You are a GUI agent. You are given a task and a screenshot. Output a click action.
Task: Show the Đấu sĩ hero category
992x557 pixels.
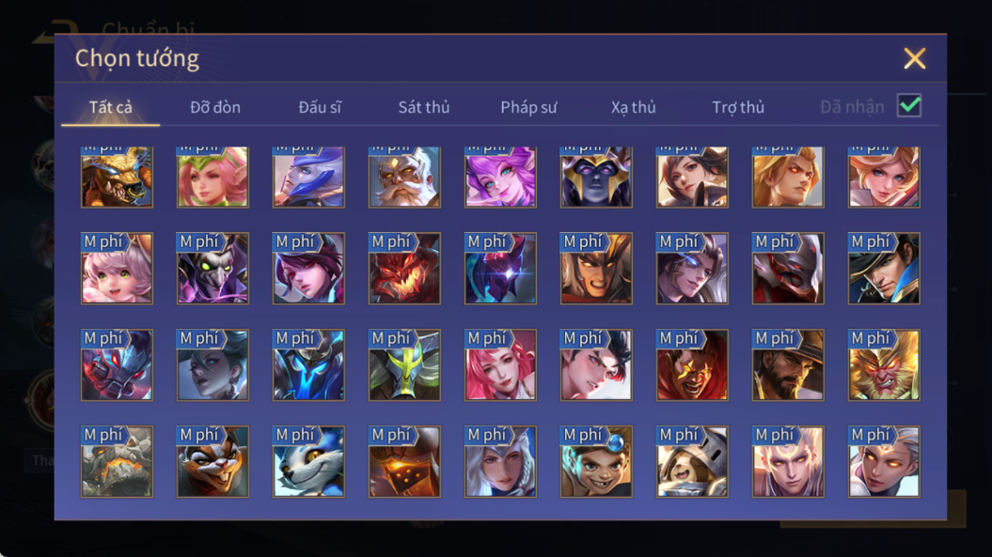tap(320, 107)
